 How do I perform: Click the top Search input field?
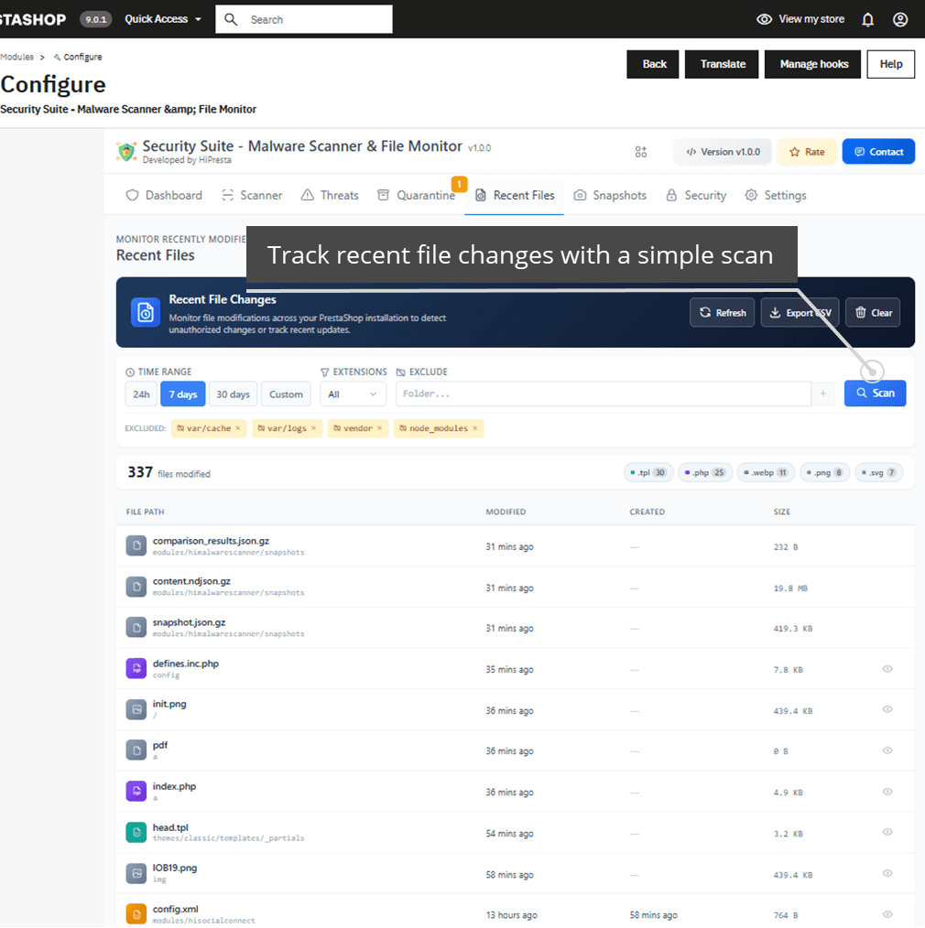coord(304,19)
